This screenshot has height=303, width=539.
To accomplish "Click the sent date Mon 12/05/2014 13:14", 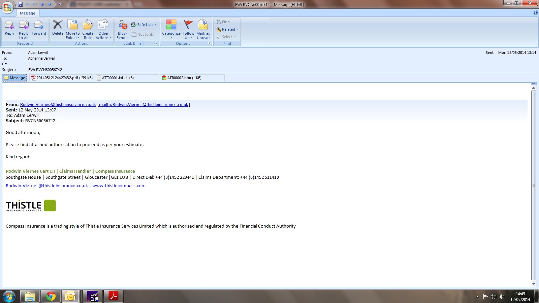I will coord(517,53).
